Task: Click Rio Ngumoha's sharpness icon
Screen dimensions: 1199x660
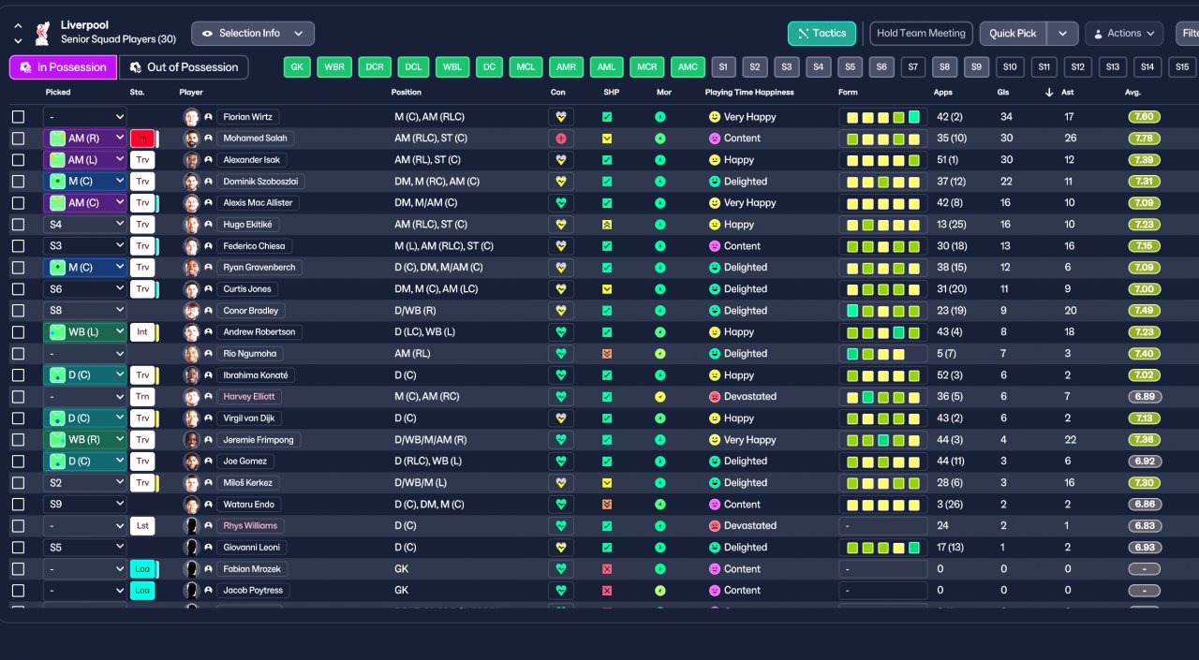Action: point(607,354)
